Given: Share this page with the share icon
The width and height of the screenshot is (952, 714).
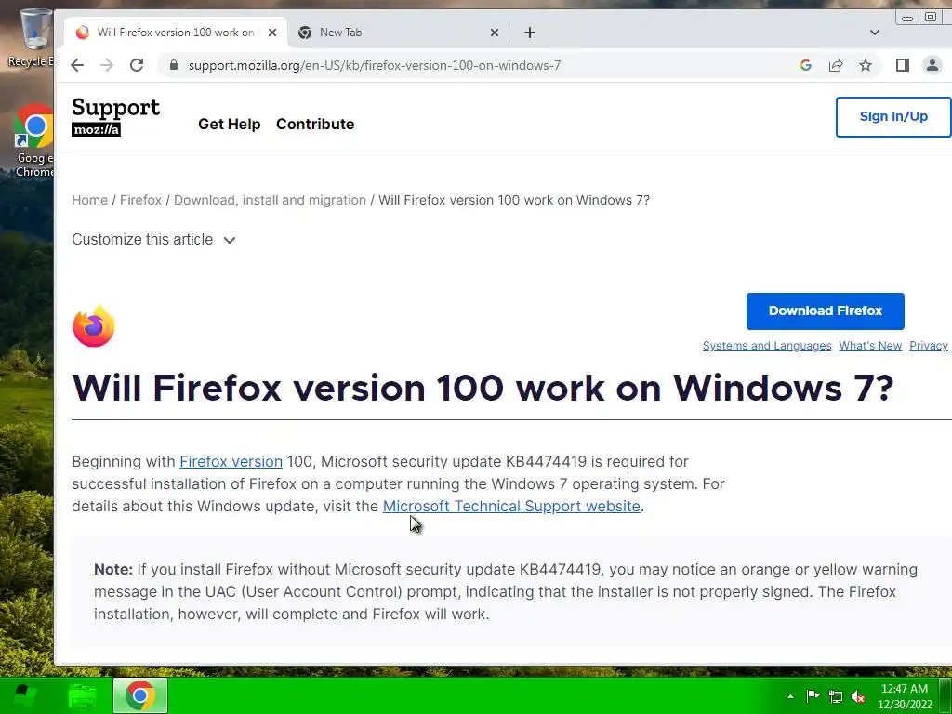Looking at the screenshot, I should click(x=836, y=65).
